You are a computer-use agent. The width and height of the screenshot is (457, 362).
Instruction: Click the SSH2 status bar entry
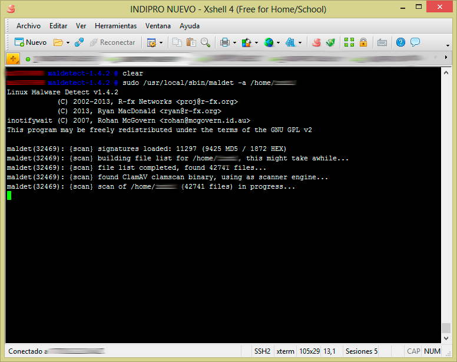[262, 351]
